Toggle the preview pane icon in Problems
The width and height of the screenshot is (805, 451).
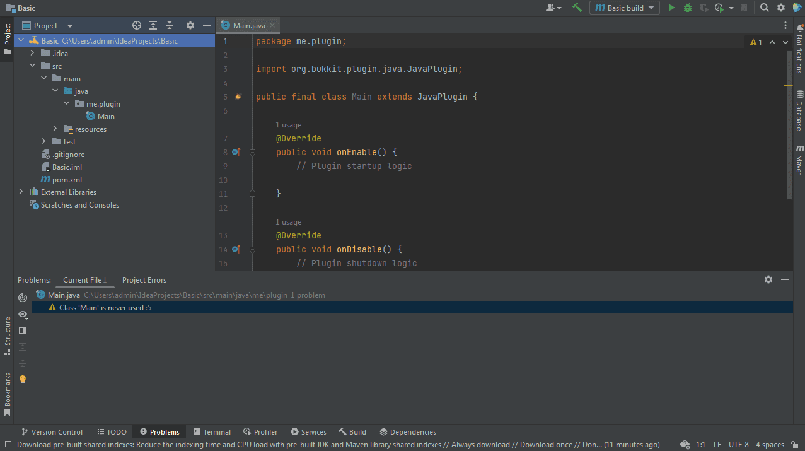pos(23,331)
